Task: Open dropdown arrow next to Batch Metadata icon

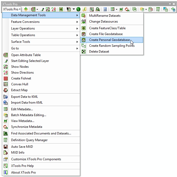Action: click(x=146, y=9)
